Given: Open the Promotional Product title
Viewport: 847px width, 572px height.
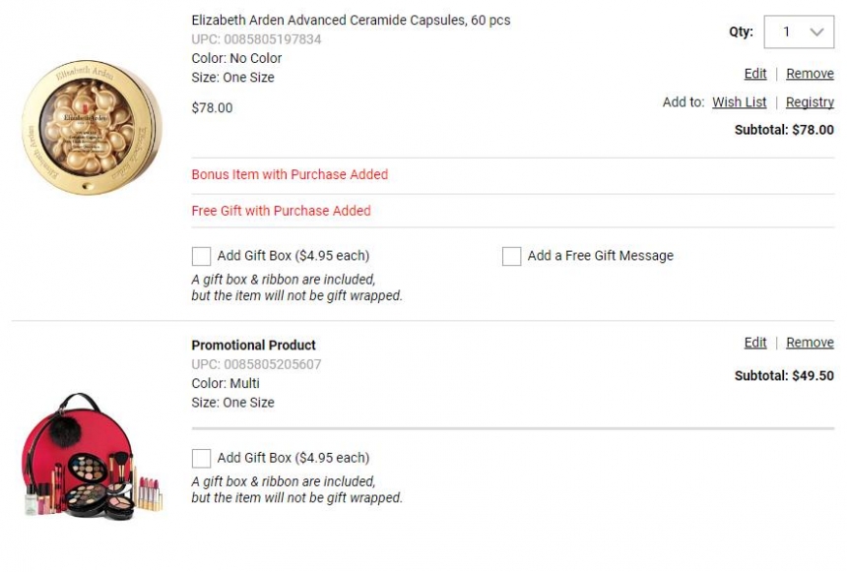Looking at the screenshot, I should coord(252,345).
